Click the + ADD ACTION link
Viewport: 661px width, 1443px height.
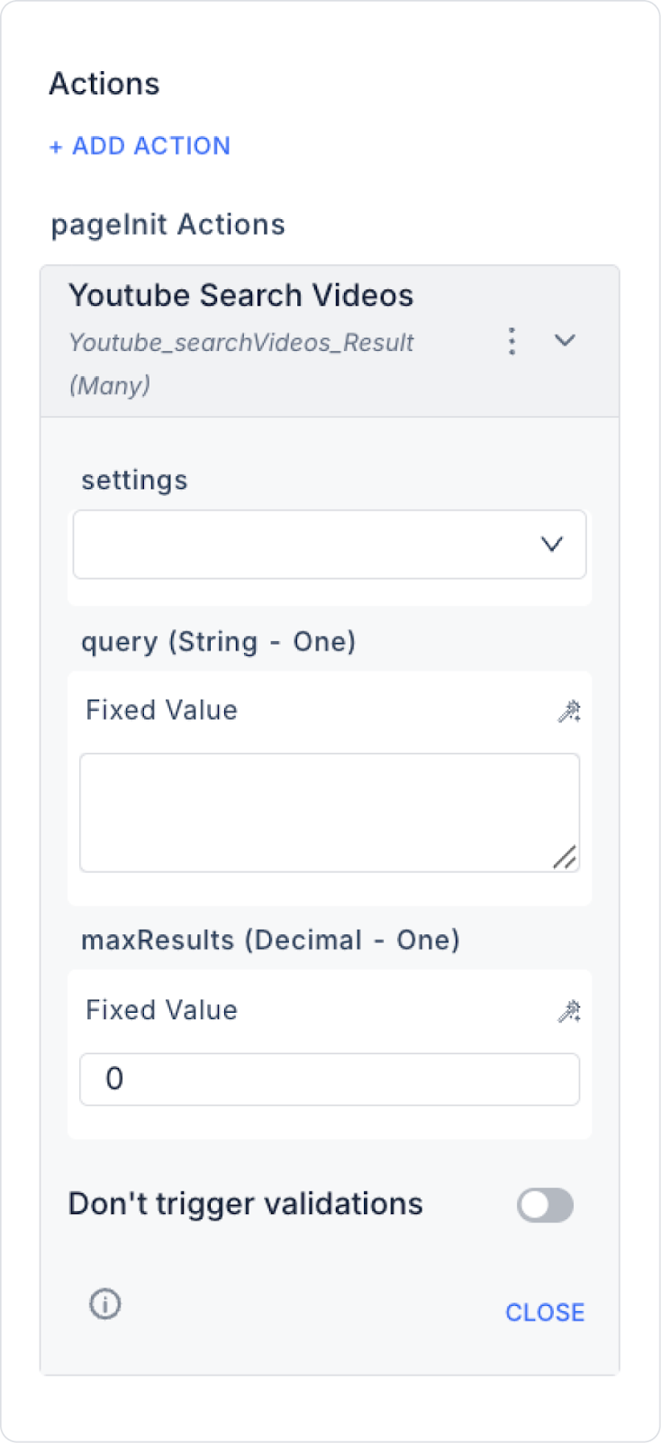(x=140, y=146)
